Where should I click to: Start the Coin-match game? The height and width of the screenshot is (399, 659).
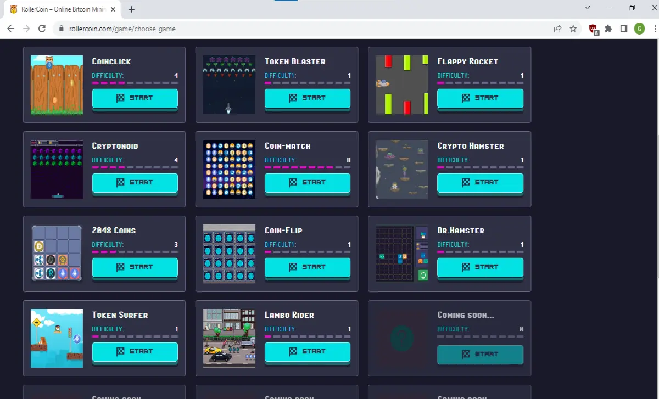(308, 183)
